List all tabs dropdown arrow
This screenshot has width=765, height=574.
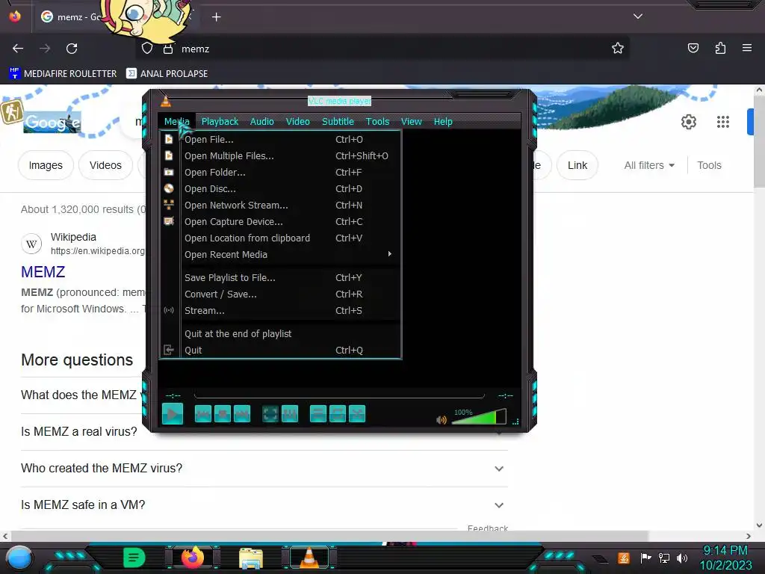(638, 16)
